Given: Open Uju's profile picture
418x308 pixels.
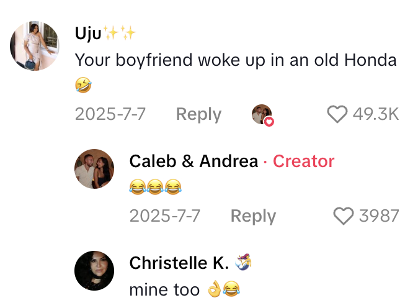Looking at the screenshot, I should [35, 47].
